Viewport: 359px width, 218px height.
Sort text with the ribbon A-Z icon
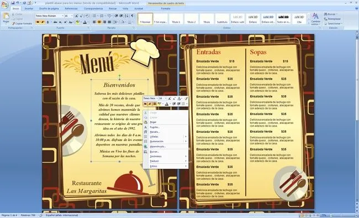pos(127,16)
